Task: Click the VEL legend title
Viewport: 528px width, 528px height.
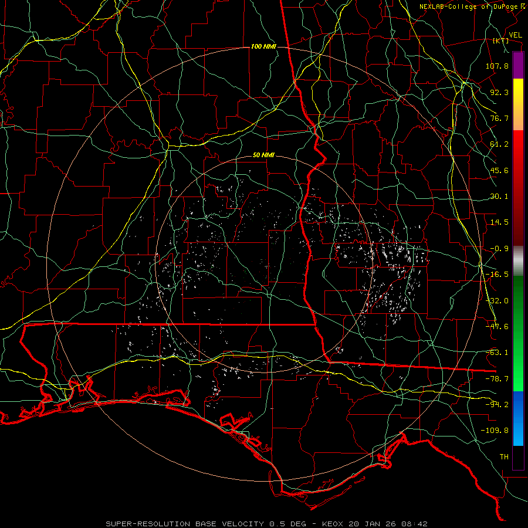Action: 515,35
